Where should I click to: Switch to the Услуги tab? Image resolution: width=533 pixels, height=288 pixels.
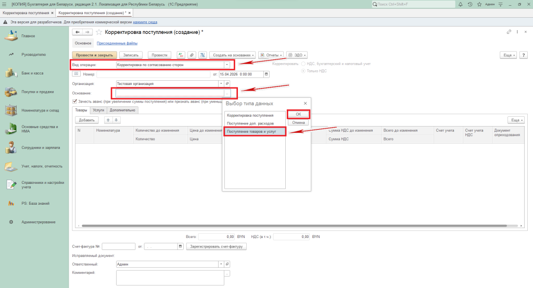(98, 110)
